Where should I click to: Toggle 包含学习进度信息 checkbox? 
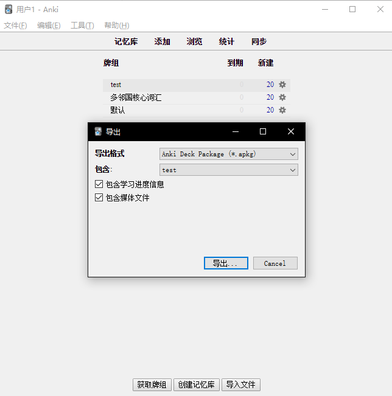pyautogui.click(x=99, y=184)
